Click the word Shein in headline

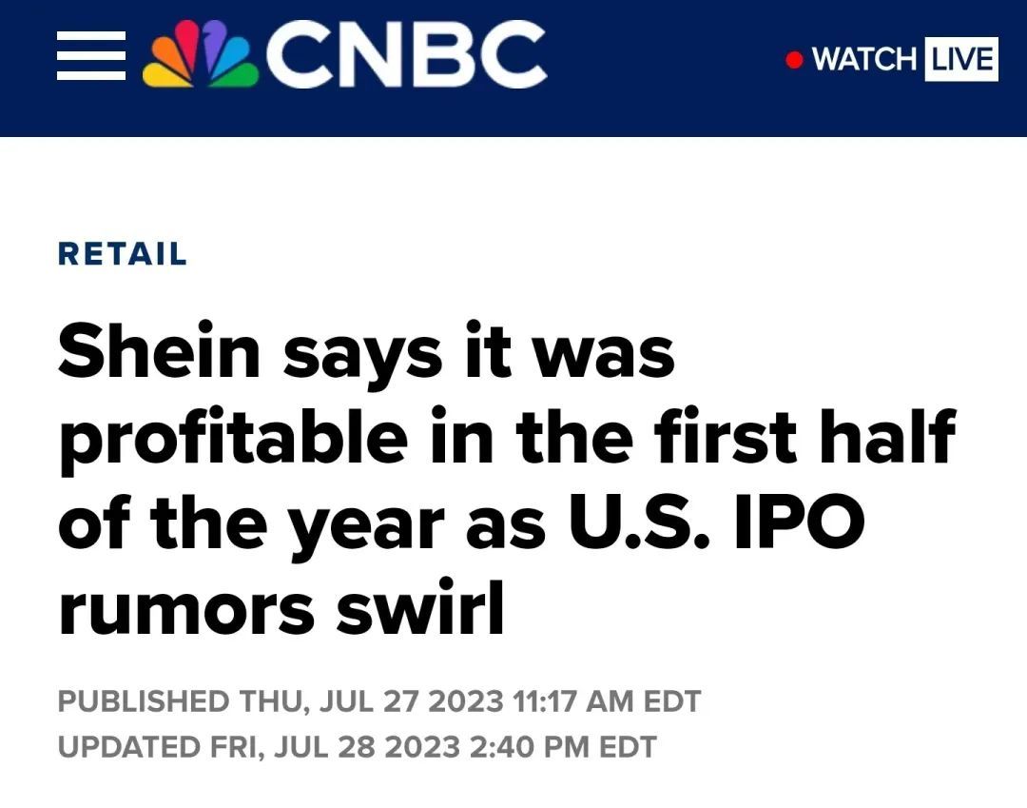(159, 350)
